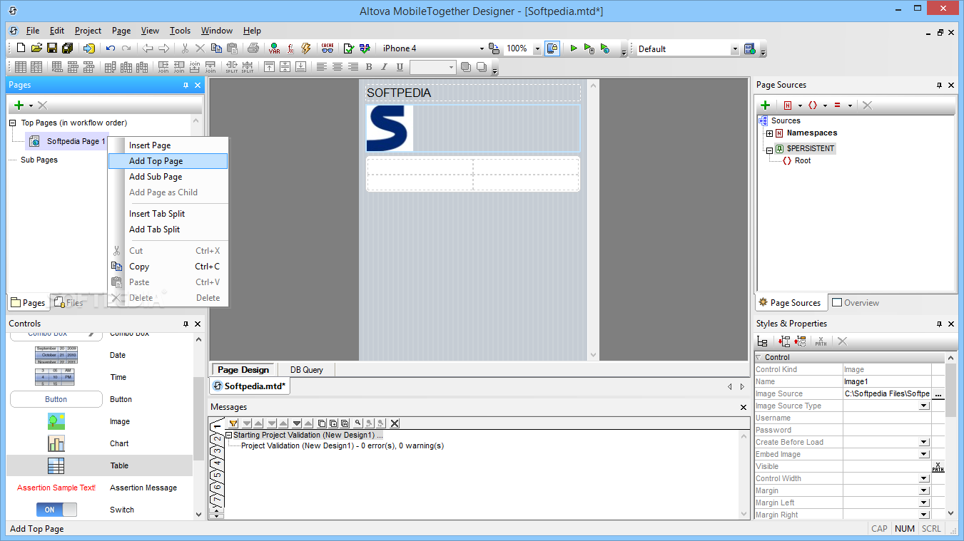Run simulation with the green play icon
Viewport: 964px width, 541px height.
click(x=573, y=48)
